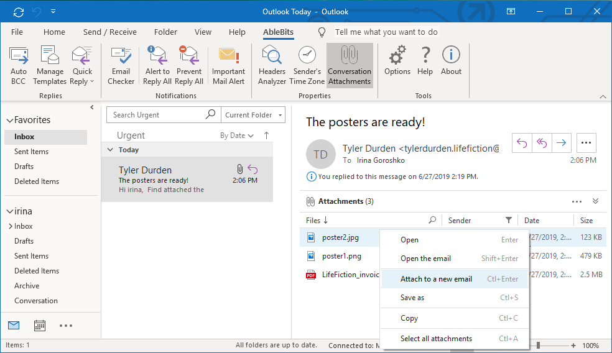Click the search icon in Files column
Image resolution: width=612 pixels, height=353 pixels.
click(x=432, y=220)
